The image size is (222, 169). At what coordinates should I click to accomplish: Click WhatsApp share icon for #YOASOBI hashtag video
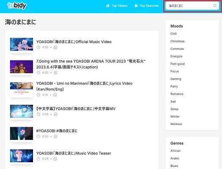pyautogui.click(x=55, y=136)
